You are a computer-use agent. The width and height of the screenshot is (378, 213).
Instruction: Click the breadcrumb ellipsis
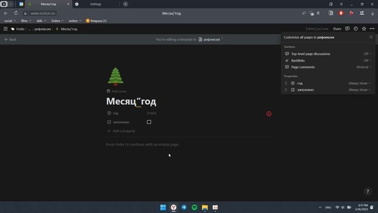click(30, 29)
